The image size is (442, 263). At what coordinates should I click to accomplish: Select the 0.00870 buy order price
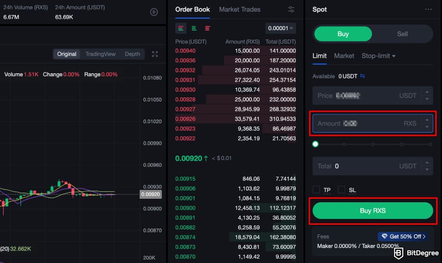pyautogui.click(x=185, y=256)
